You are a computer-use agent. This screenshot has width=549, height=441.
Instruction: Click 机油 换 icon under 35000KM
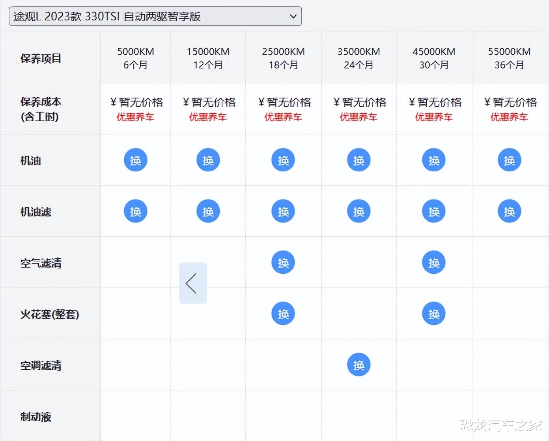(359, 160)
